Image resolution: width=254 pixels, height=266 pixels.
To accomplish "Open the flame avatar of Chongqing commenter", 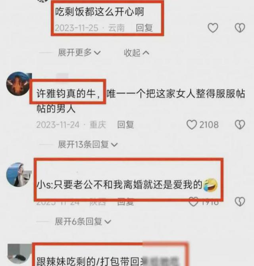I will (x=19, y=84).
